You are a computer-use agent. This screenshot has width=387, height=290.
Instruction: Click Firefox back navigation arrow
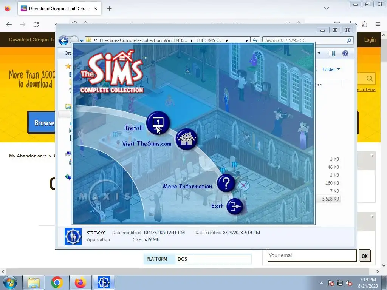(9, 24)
